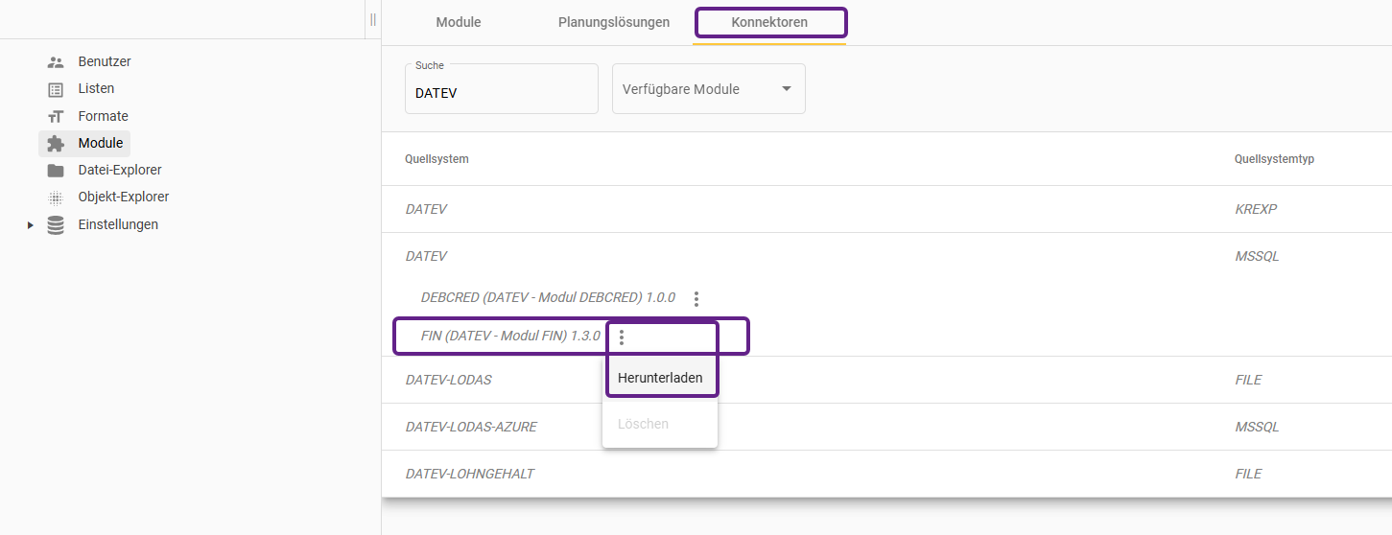Screen dimensions: 1392x535
Task: Choose Herunterladen from the context menu
Action: 660,378
